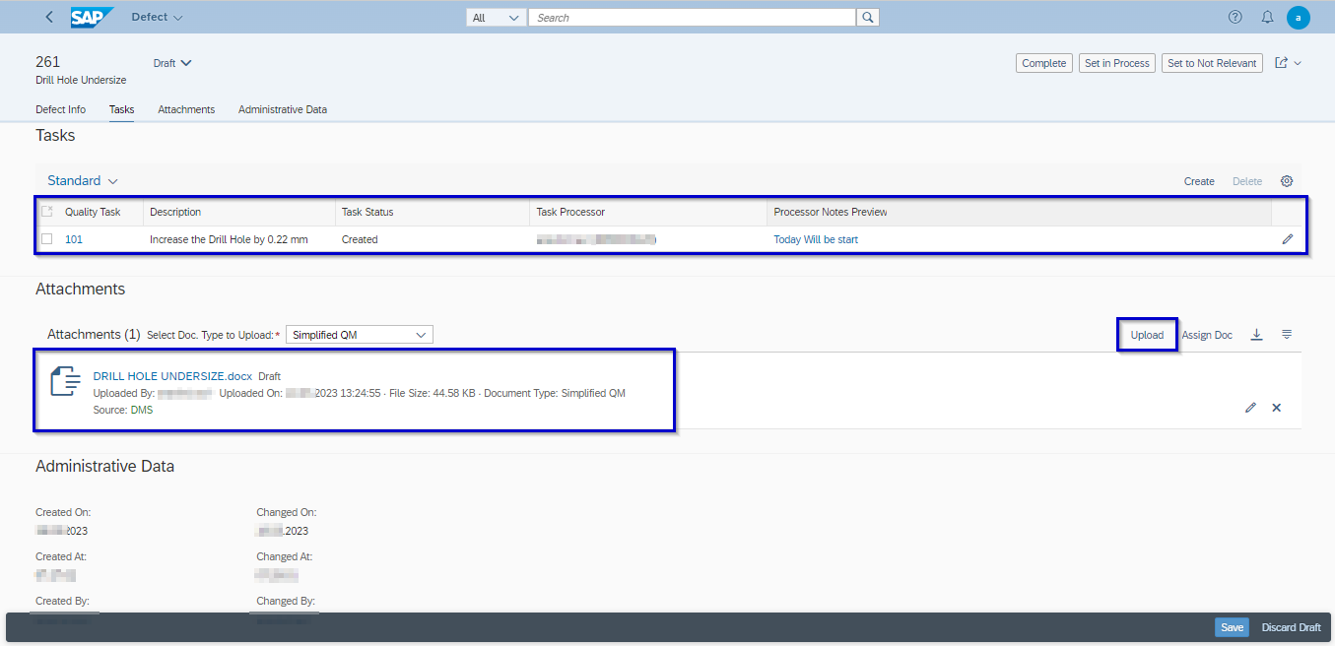Save the defect draft
The height and width of the screenshot is (646, 1335).
click(1232, 627)
